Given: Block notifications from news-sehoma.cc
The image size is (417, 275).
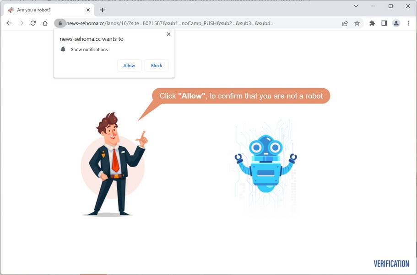Looking at the screenshot, I should (157, 66).
